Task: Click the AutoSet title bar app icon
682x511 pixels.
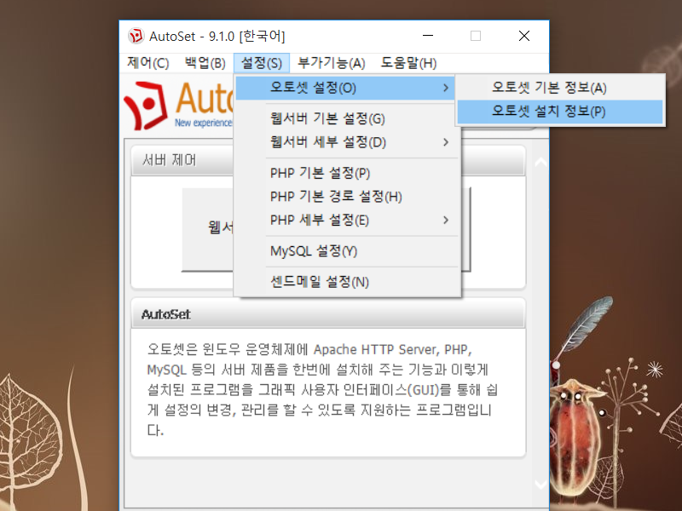Action: (136, 36)
